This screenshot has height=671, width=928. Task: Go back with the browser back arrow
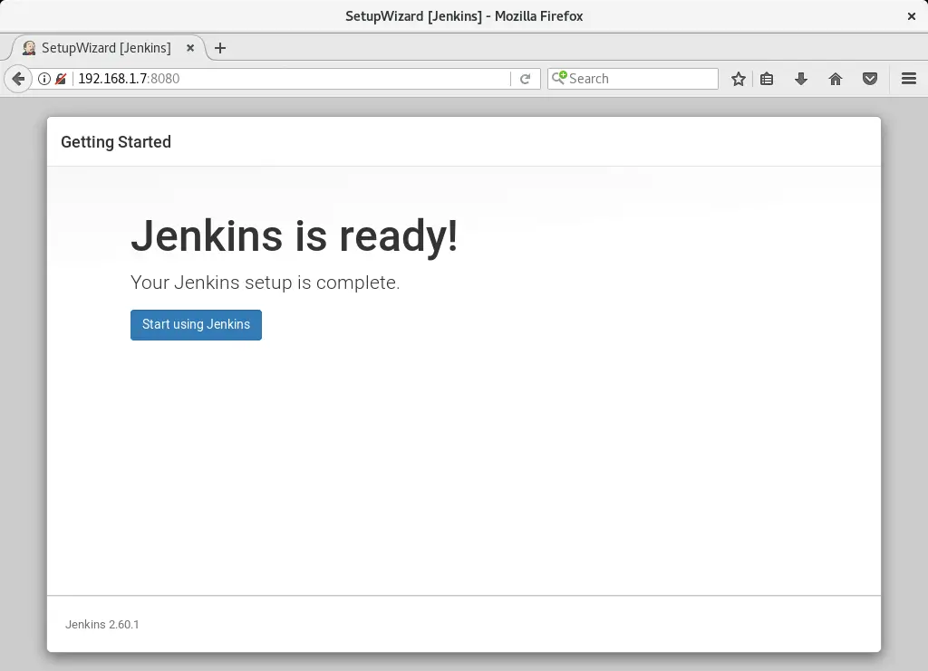(18, 79)
